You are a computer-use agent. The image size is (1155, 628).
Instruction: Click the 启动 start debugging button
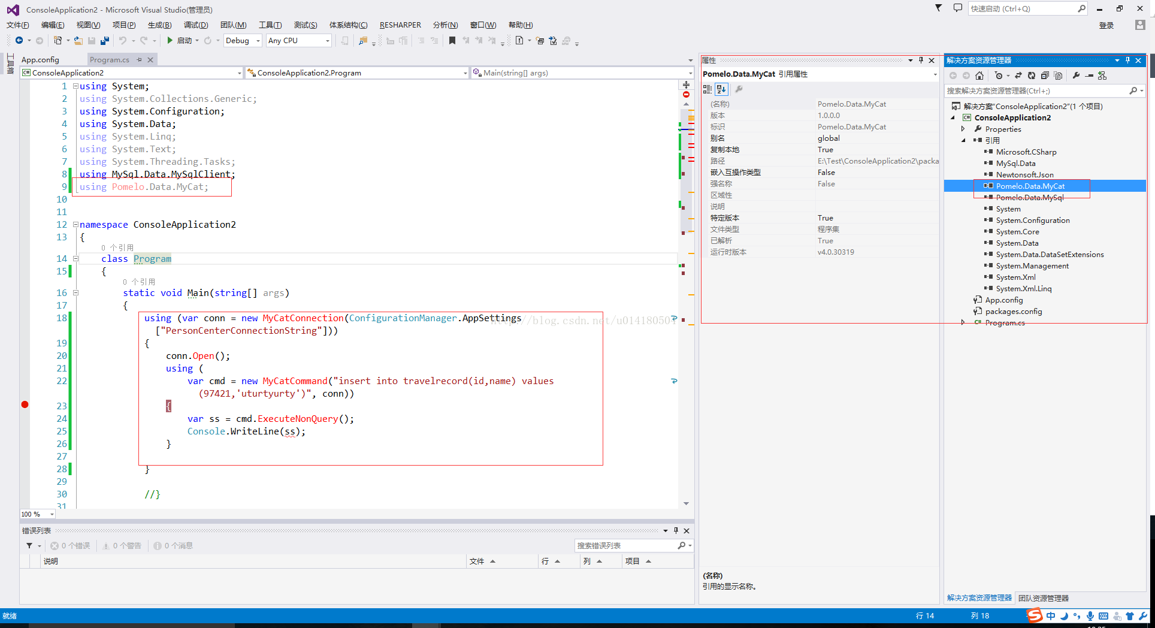(x=179, y=40)
